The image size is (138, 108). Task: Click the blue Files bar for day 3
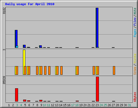coord(16,38)
